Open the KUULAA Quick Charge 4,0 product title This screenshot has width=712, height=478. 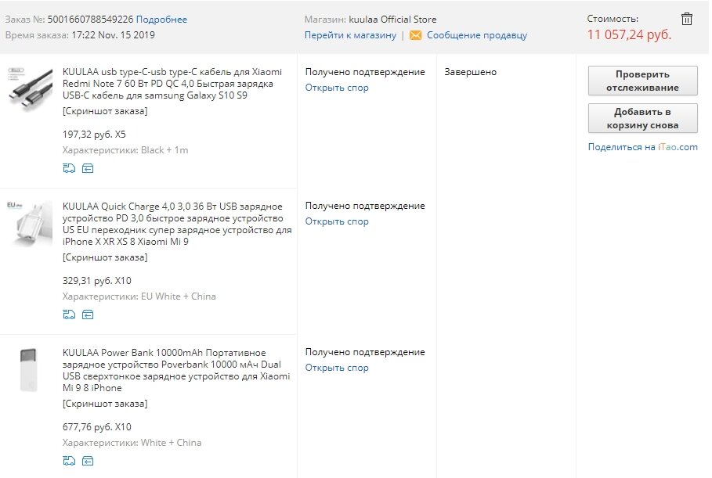[177, 224]
